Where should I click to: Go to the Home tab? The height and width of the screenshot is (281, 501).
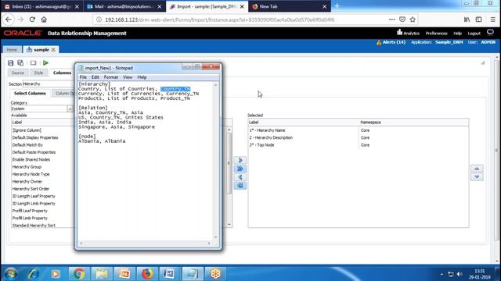[12, 50]
